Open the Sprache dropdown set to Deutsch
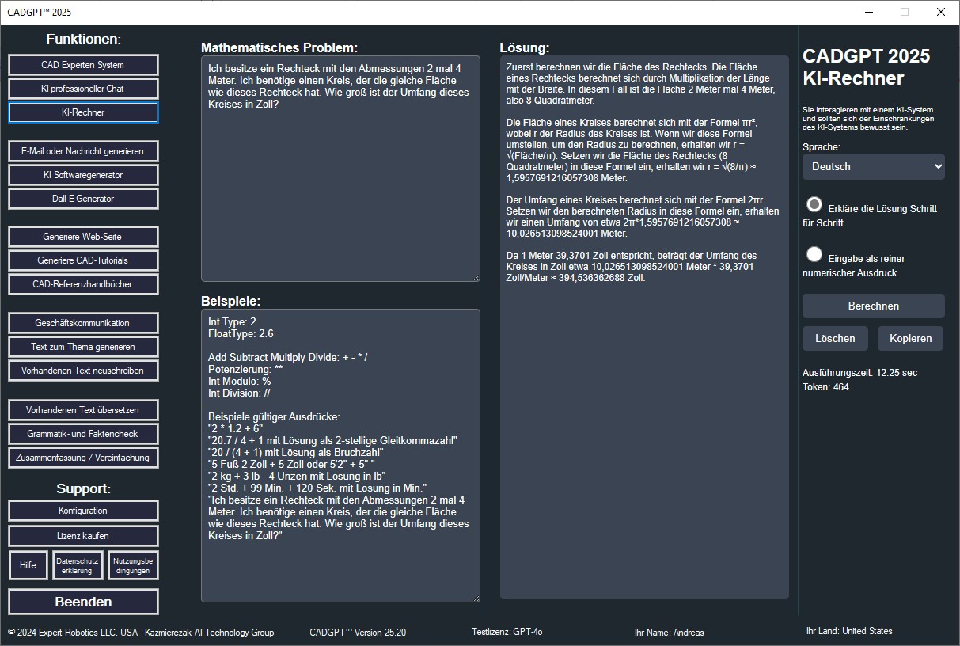The width and height of the screenshot is (960, 646). coord(874,167)
